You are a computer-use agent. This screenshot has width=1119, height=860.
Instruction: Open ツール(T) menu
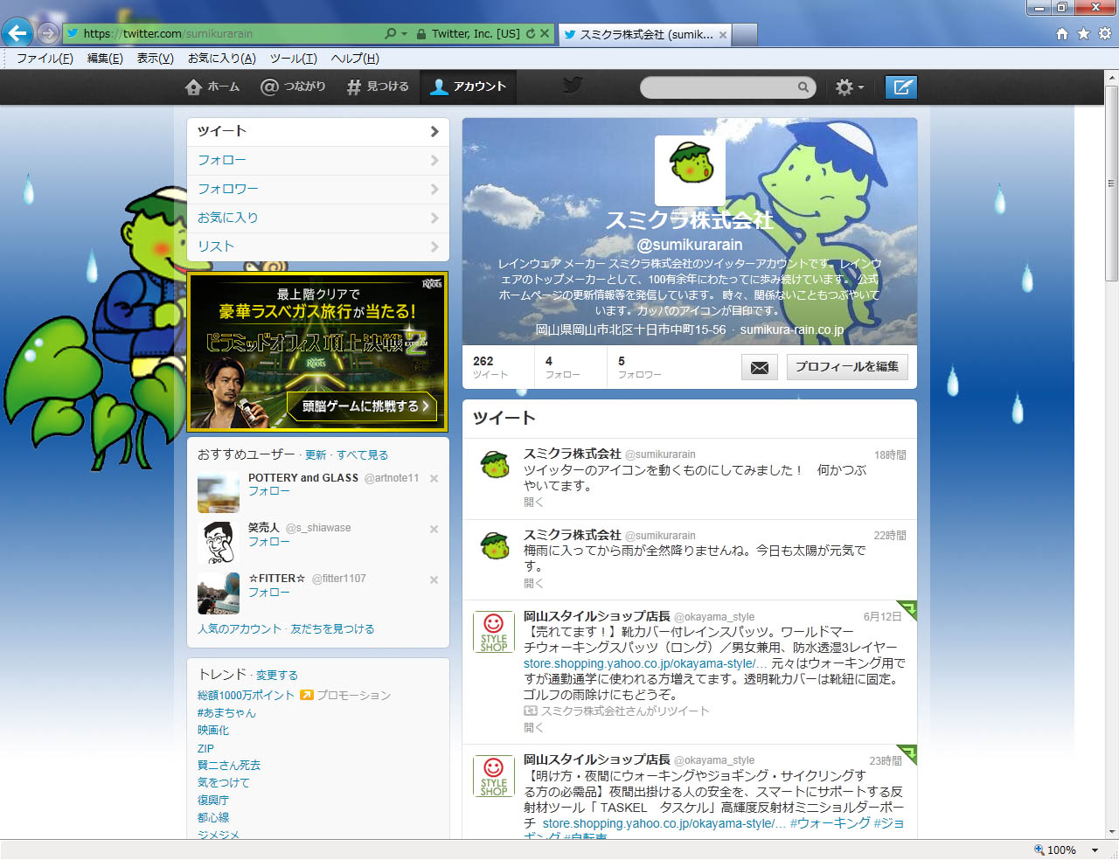(x=293, y=59)
